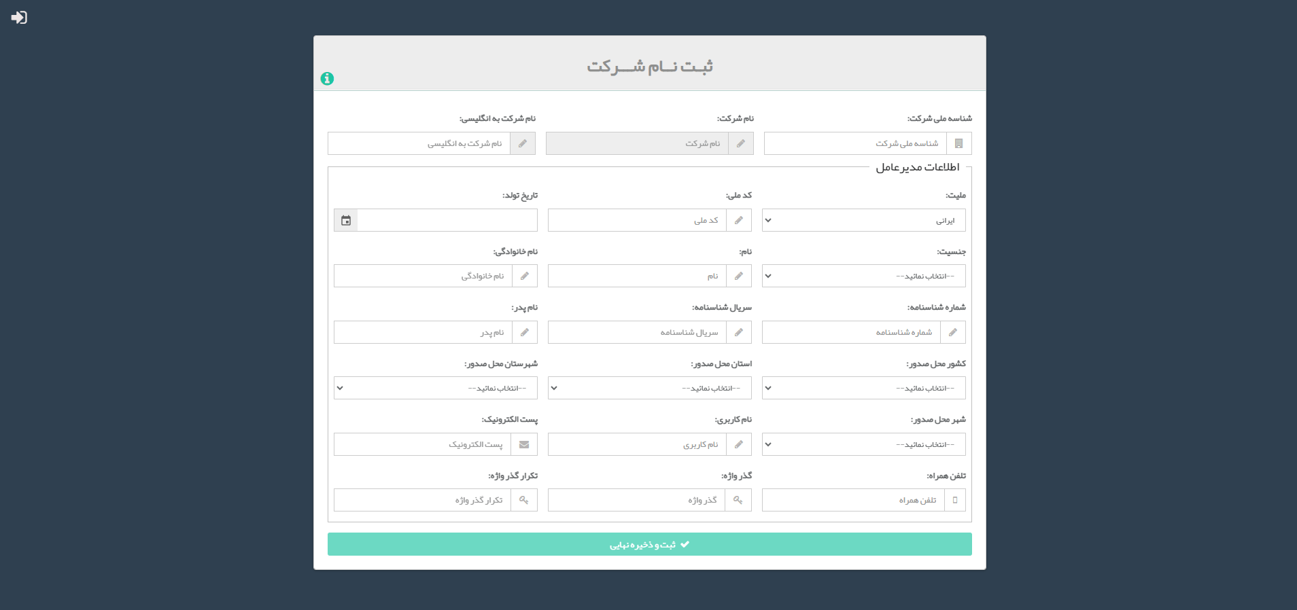Expand the شهرستان محل صدور dropdown
The image size is (1297, 610).
[435, 388]
